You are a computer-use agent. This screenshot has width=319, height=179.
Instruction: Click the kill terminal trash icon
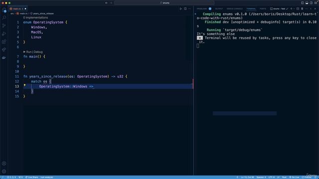(302, 9)
